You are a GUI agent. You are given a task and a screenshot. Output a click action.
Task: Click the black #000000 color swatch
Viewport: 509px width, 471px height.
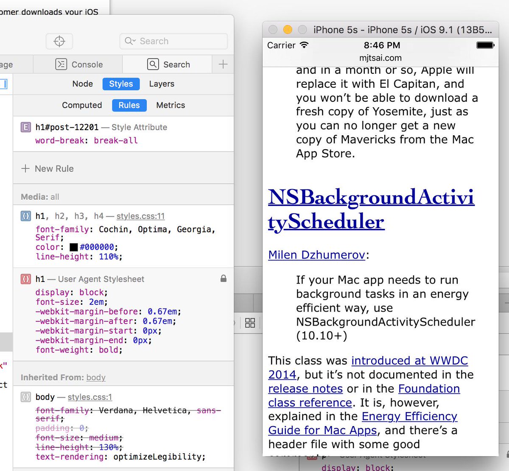coord(74,247)
